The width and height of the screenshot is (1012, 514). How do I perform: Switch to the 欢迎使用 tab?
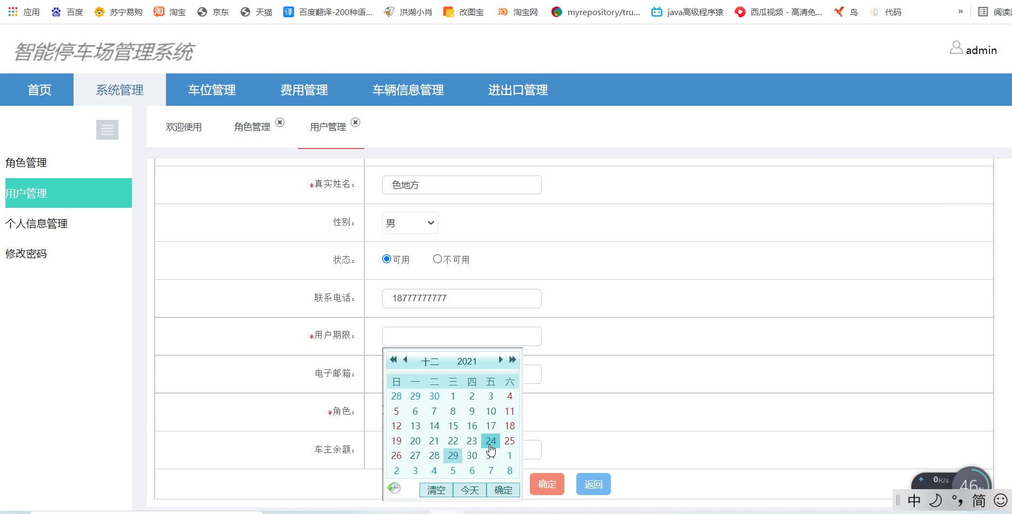pos(184,127)
